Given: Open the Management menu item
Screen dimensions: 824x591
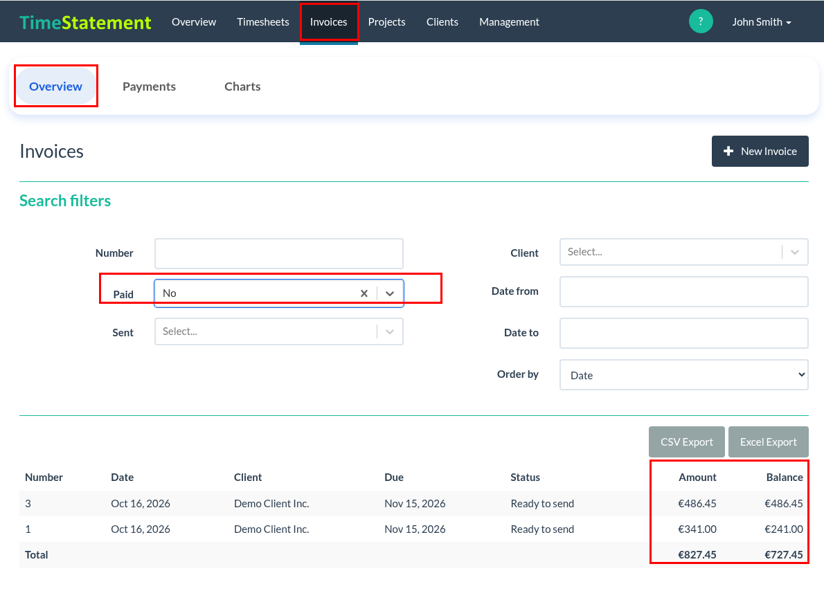Looking at the screenshot, I should (509, 22).
